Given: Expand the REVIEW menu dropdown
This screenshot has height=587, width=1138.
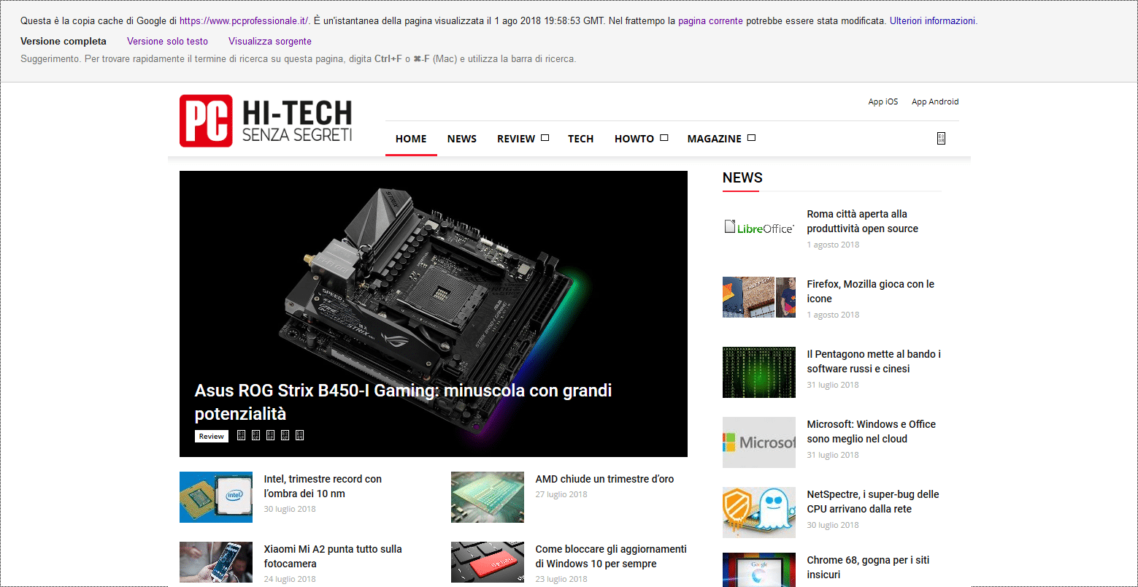Looking at the screenshot, I should (522, 139).
